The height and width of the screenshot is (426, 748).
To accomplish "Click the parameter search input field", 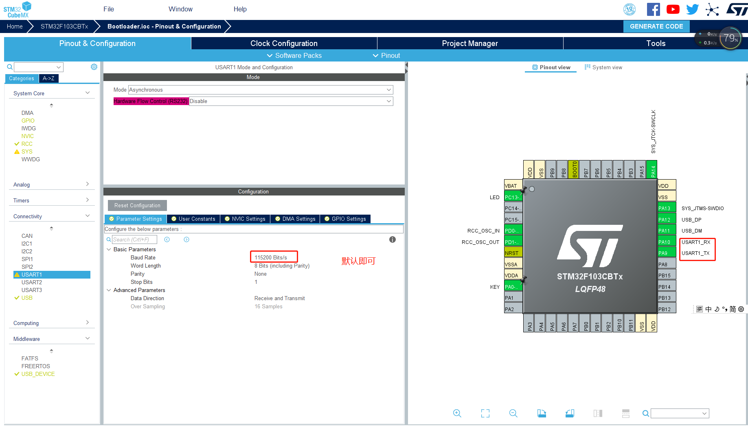I will click(x=134, y=239).
